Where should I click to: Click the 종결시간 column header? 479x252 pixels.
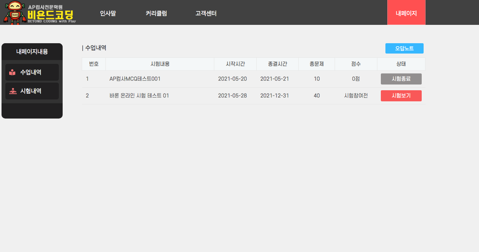click(x=278, y=64)
